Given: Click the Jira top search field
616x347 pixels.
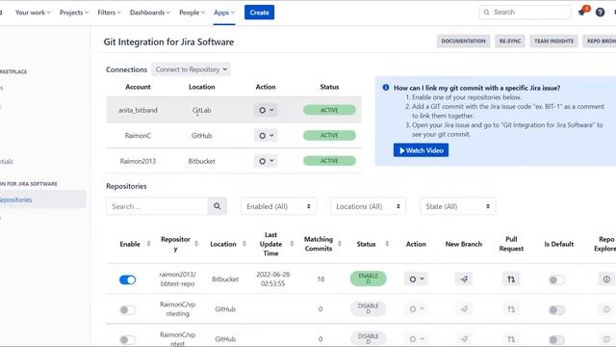Looking at the screenshot, I should coord(525,13).
